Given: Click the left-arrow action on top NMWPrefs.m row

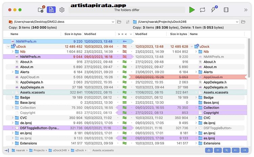Looking at the screenshot, I should (125, 41).
